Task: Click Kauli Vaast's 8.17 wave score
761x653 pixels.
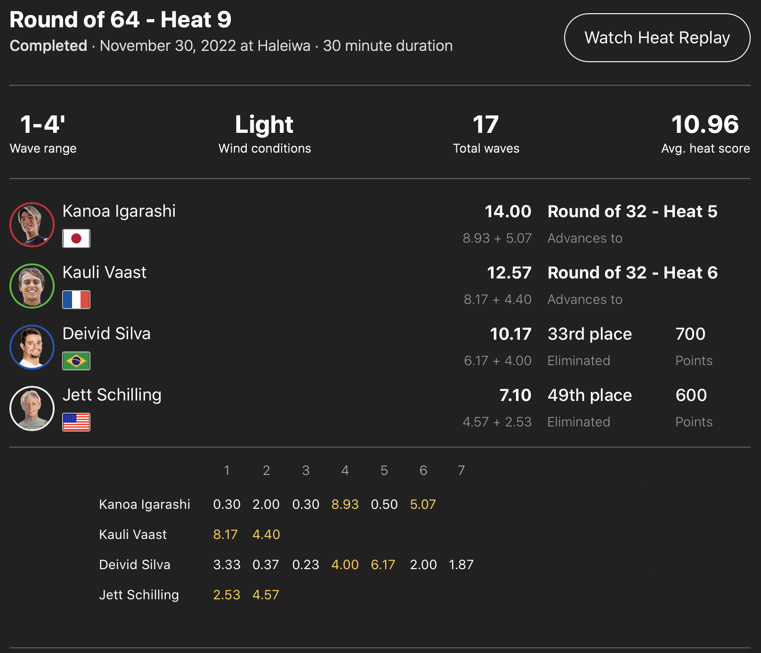Action: click(225, 535)
